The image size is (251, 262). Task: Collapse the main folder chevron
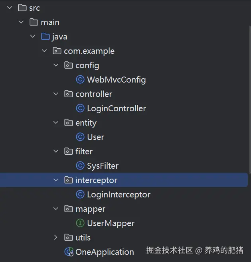click(x=21, y=22)
